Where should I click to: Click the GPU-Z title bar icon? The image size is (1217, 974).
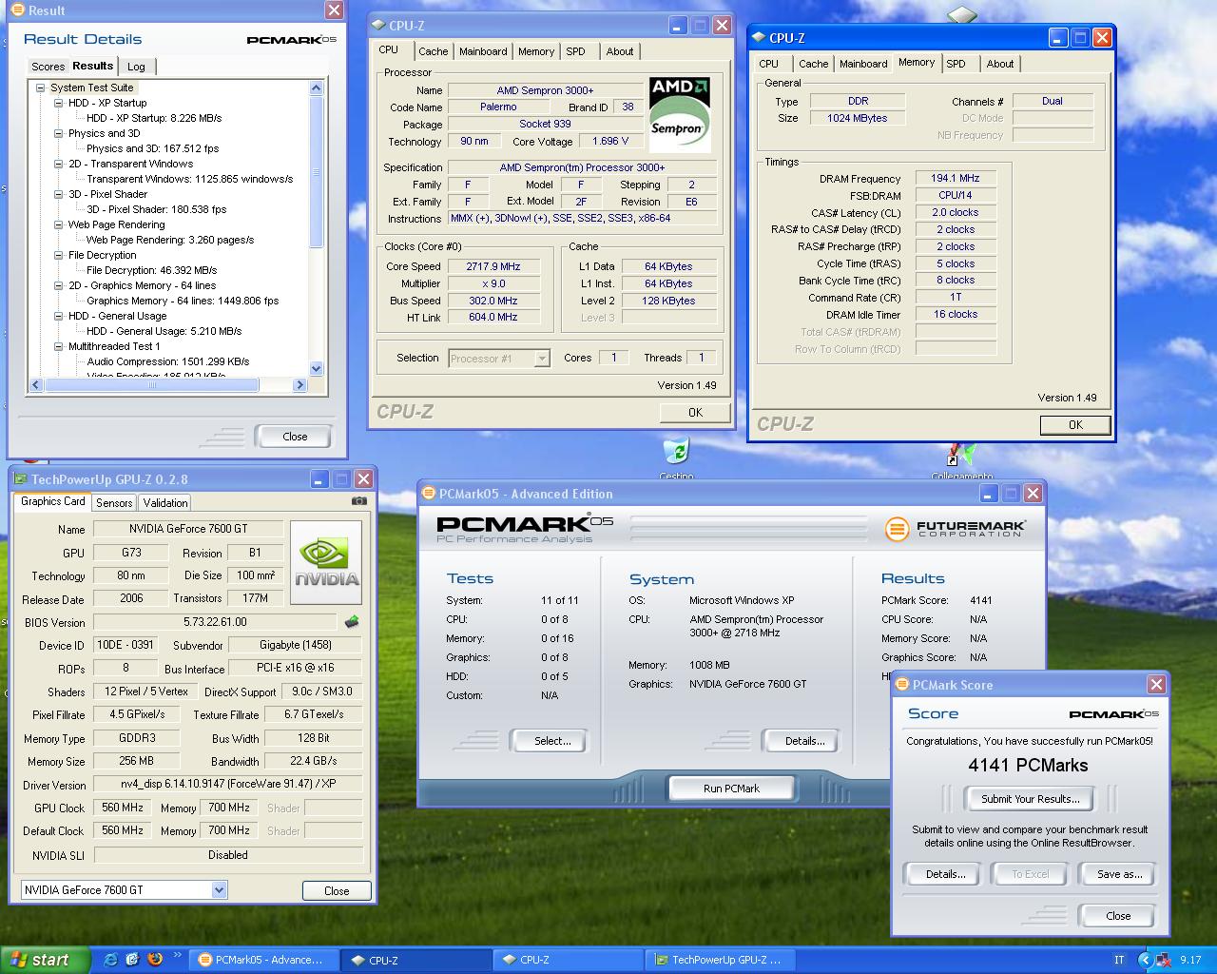(21, 479)
